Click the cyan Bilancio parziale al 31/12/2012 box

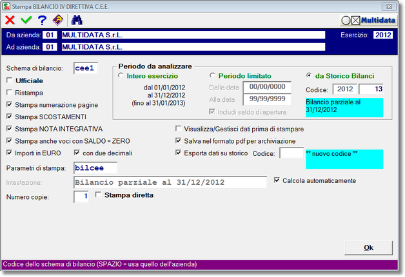[344, 108]
